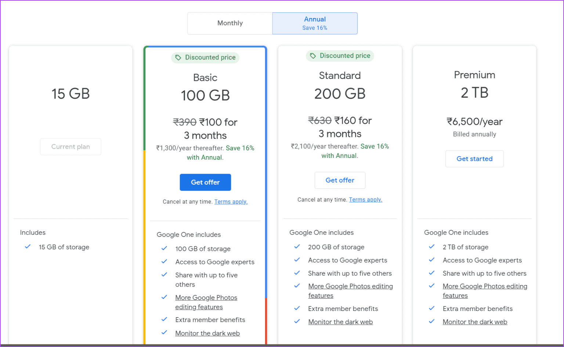The width and height of the screenshot is (564, 347).
Task: Open Terms apply link under Standard plan
Action: (x=366, y=200)
